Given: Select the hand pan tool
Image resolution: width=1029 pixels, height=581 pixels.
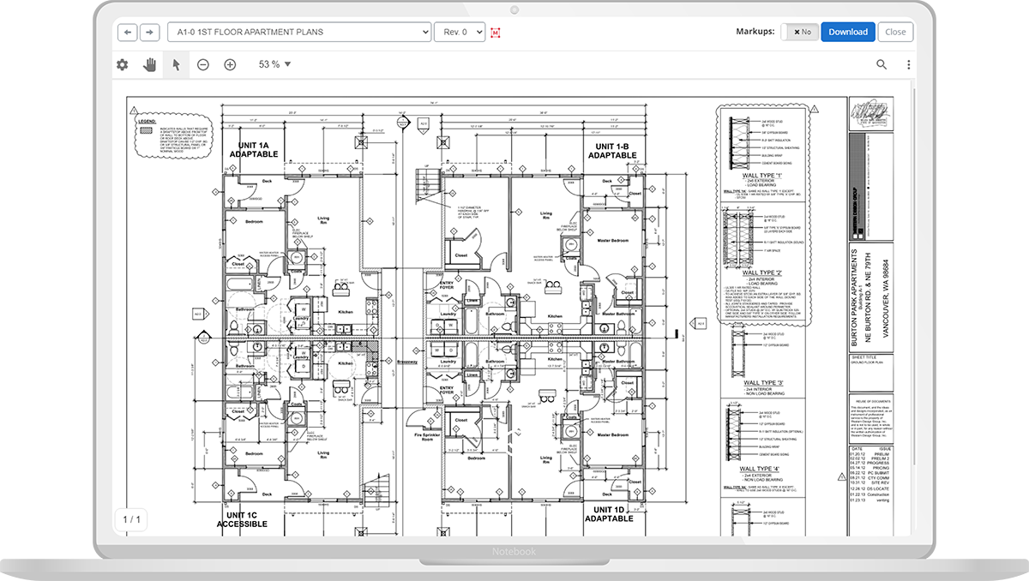Looking at the screenshot, I should (x=149, y=64).
